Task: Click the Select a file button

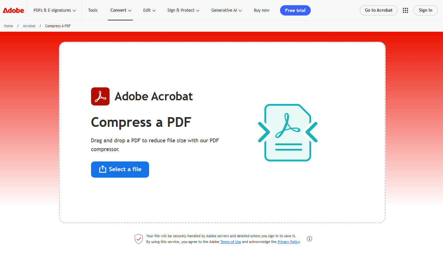Action: [x=120, y=170]
